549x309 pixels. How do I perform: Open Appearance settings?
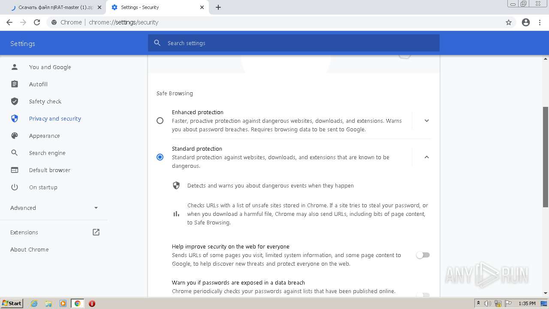click(x=44, y=136)
